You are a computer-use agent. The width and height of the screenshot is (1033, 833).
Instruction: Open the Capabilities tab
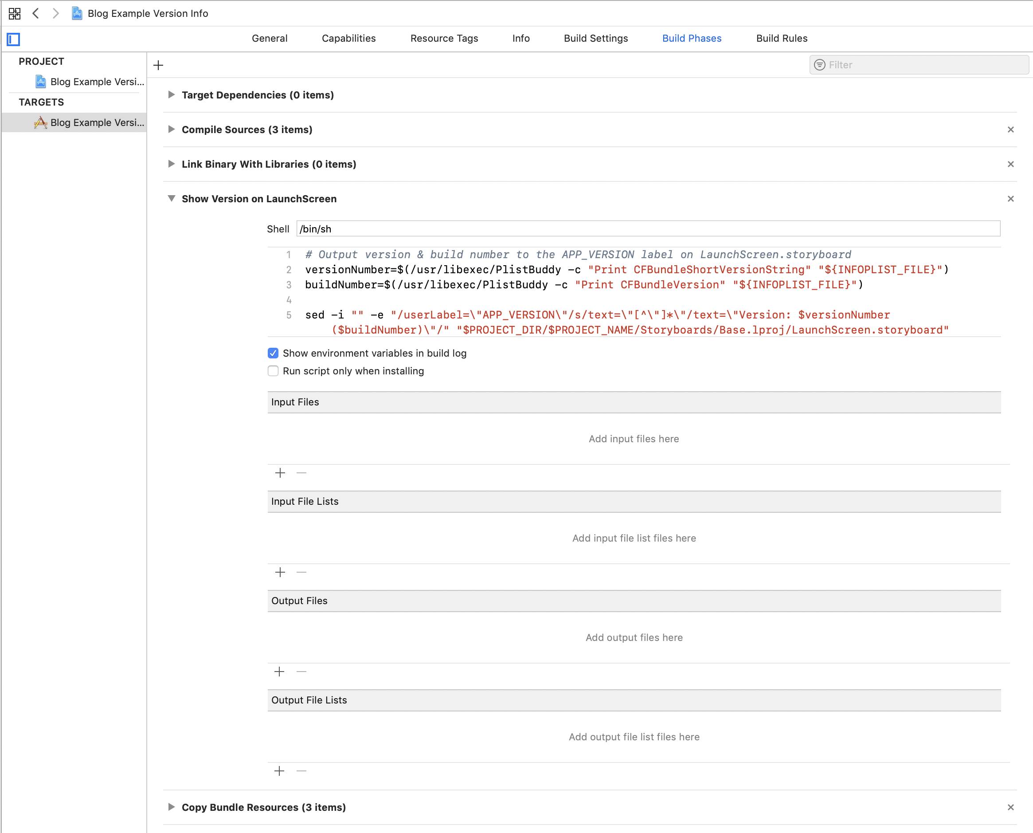[x=348, y=39]
